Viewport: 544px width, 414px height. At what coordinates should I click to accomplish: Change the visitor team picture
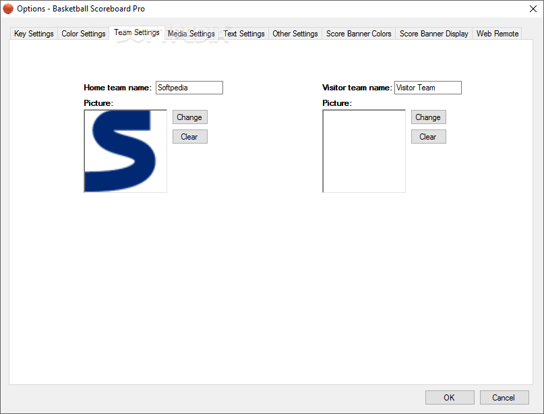pos(429,117)
